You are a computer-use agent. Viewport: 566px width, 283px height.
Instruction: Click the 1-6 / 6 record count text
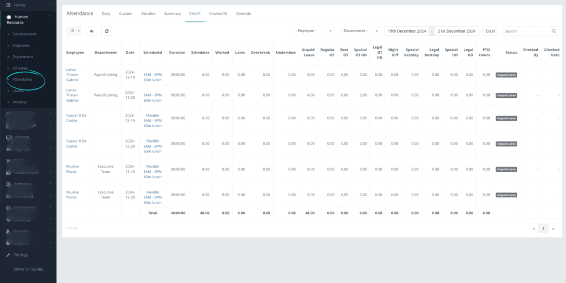click(x=71, y=228)
